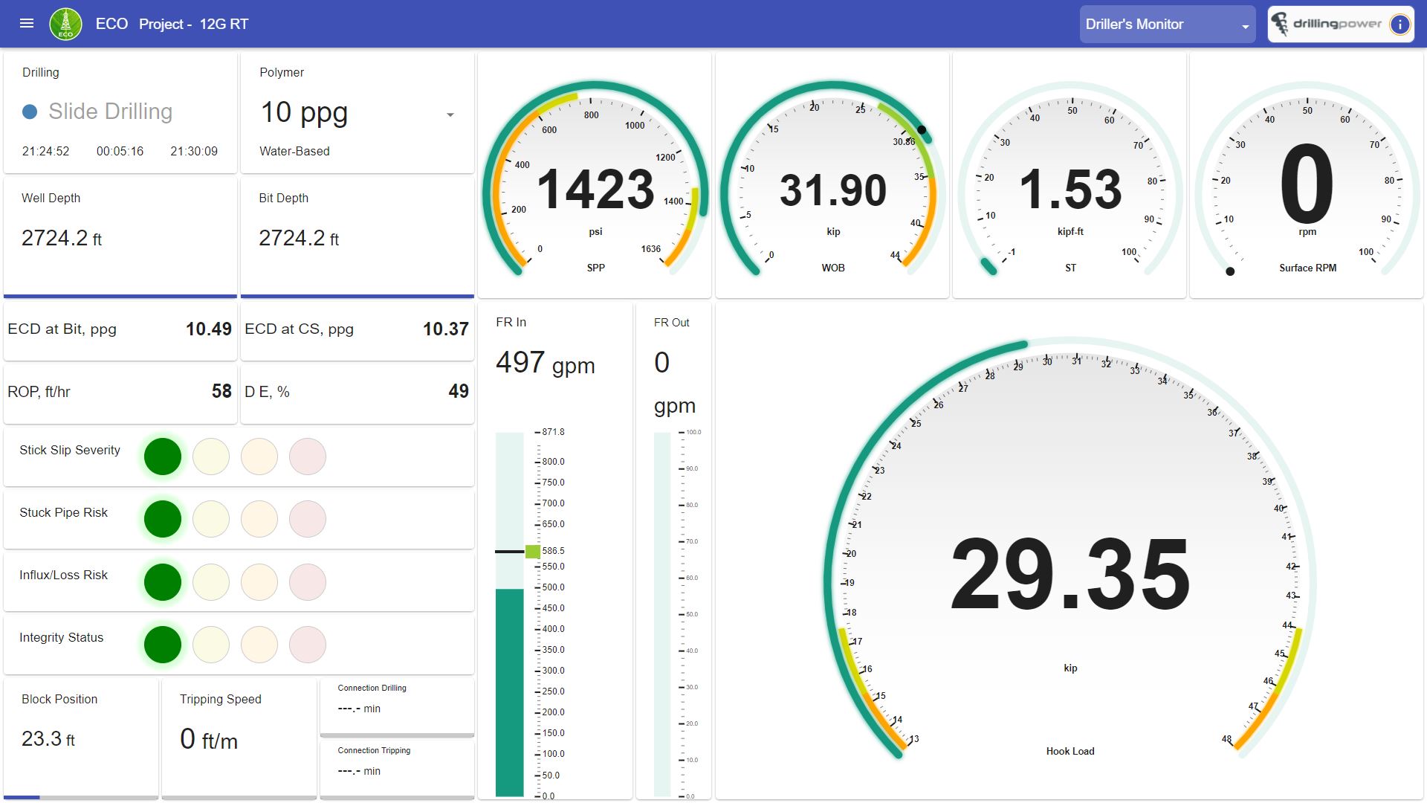
Task: Click the Driller's Monitor dropdown arrow
Action: 1245,27
